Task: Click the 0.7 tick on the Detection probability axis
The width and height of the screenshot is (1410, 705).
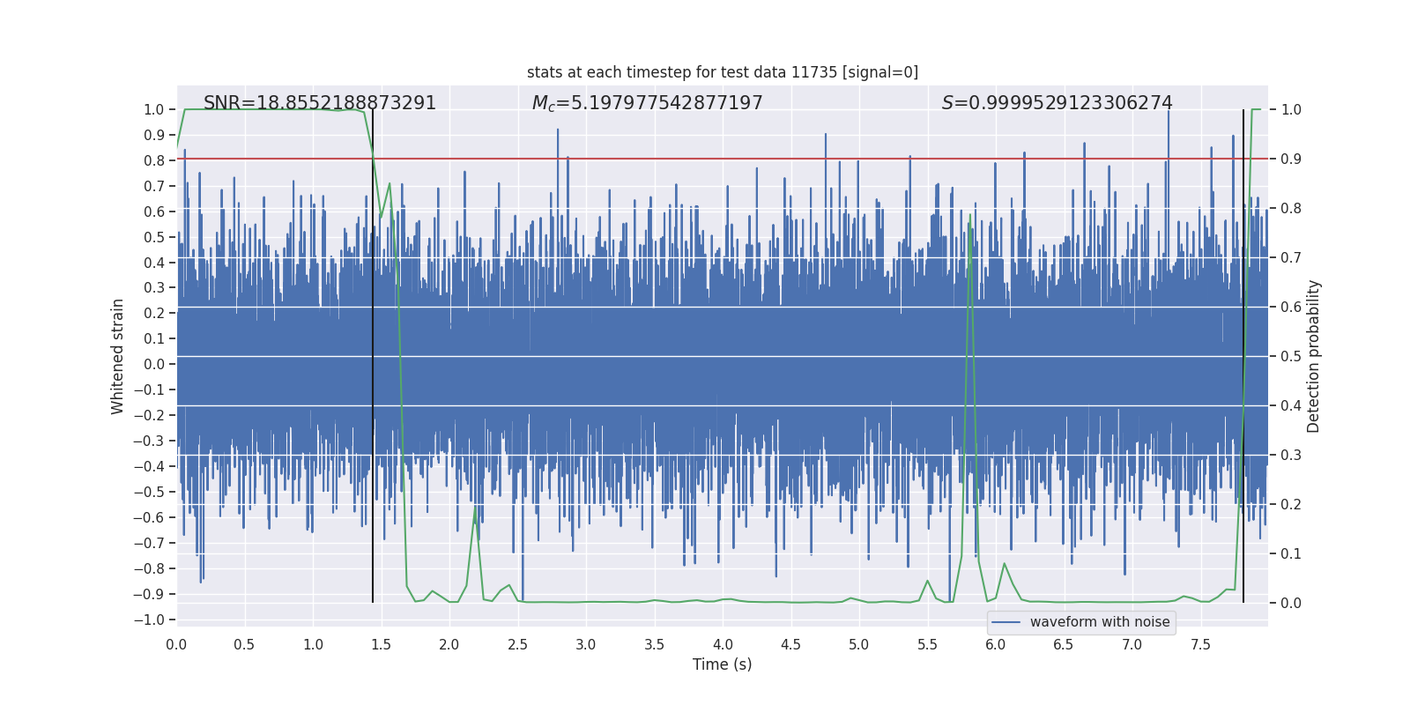Action: [x=1291, y=257]
